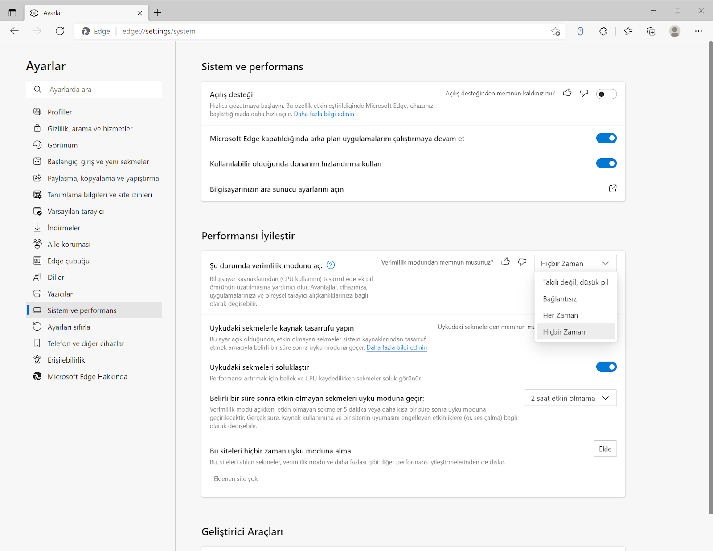The height and width of the screenshot is (551, 713).
Task: Open Telefon ve diğer cihazlar
Action: 94,343
